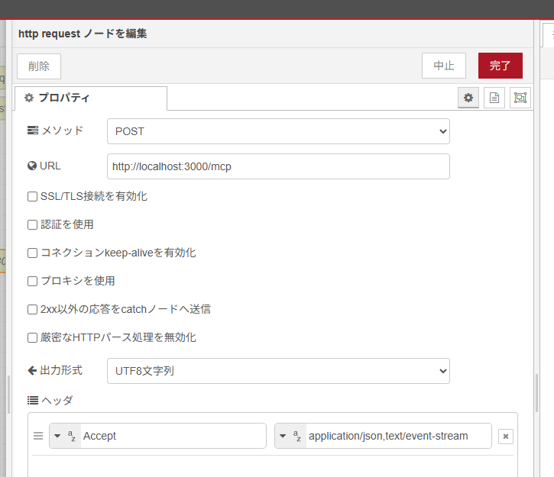Check the 認証を使用 option
Screen dimensions: 554x477
(x=33, y=224)
